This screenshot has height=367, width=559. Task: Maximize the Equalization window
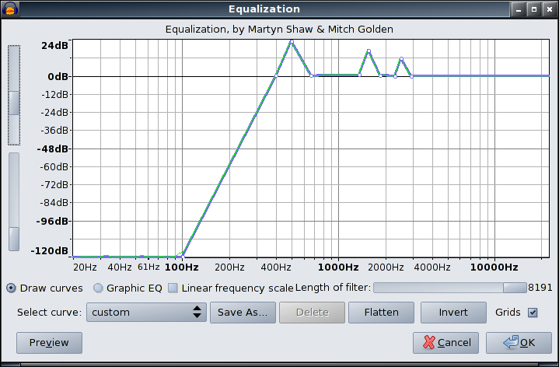(533, 9)
